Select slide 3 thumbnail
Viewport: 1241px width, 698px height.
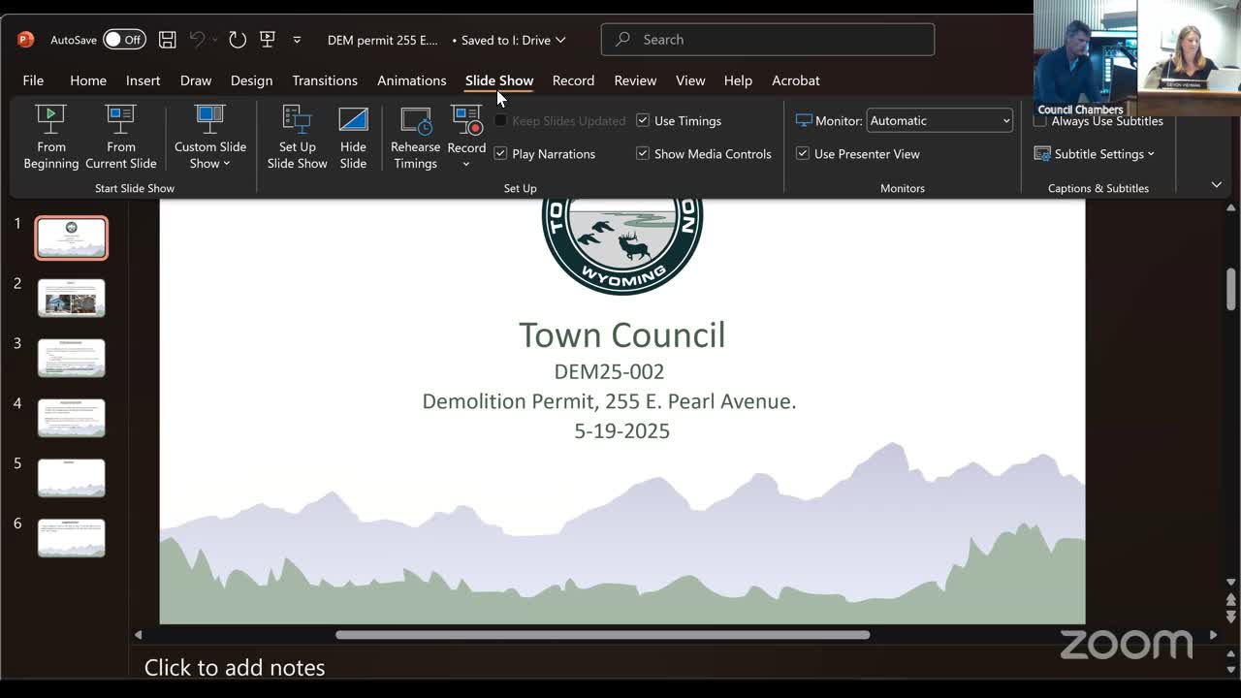click(71, 358)
